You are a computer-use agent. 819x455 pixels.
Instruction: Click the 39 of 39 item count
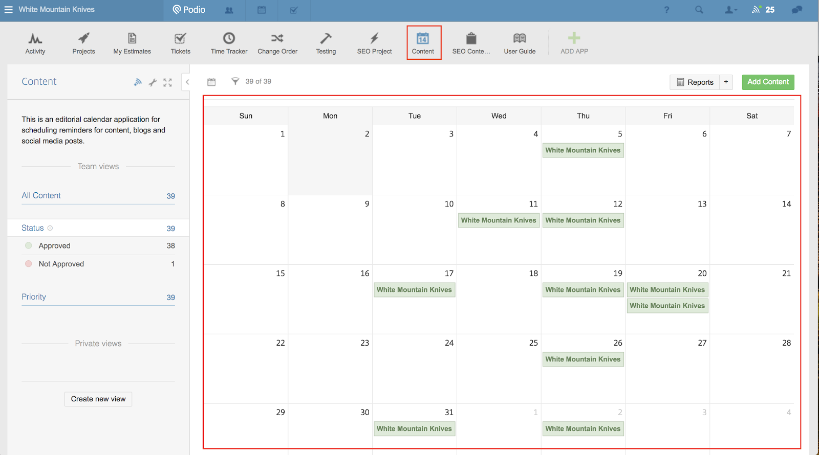pyautogui.click(x=258, y=81)
